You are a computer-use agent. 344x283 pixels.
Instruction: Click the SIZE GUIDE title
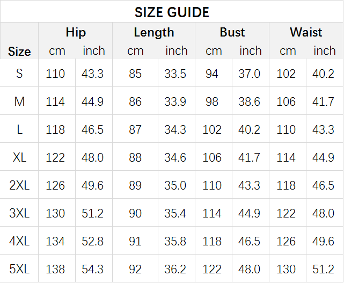172,12
